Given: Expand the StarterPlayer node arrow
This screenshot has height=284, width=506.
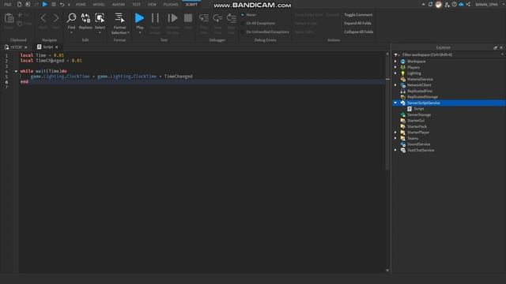Looking at the screenshot, I should [x=395, y=133].
